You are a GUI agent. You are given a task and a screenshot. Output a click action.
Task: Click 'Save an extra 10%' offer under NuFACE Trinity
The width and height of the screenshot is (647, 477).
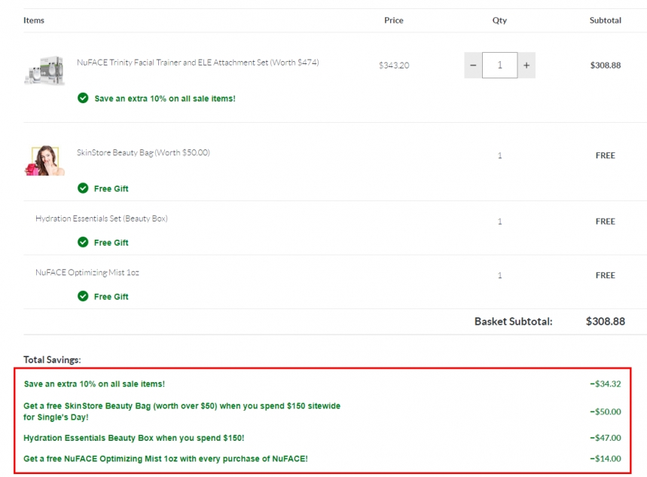164,99
